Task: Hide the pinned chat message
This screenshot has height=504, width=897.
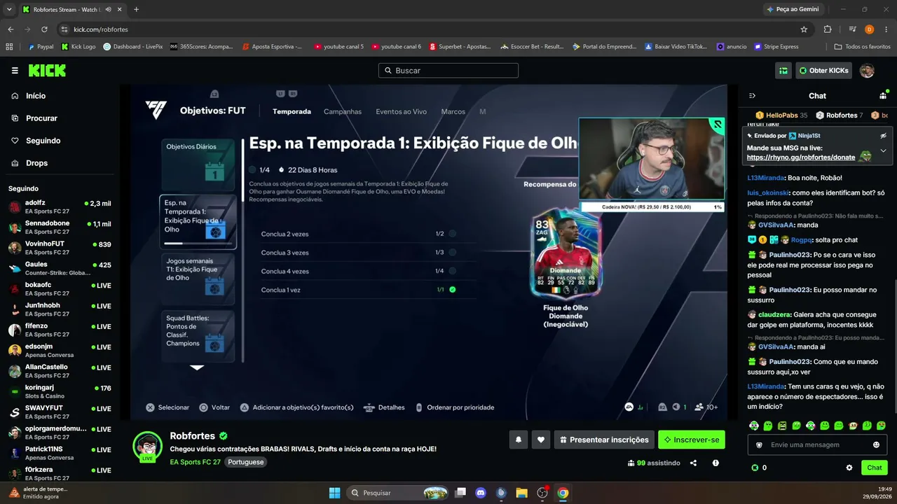Action: click(883, 135)
